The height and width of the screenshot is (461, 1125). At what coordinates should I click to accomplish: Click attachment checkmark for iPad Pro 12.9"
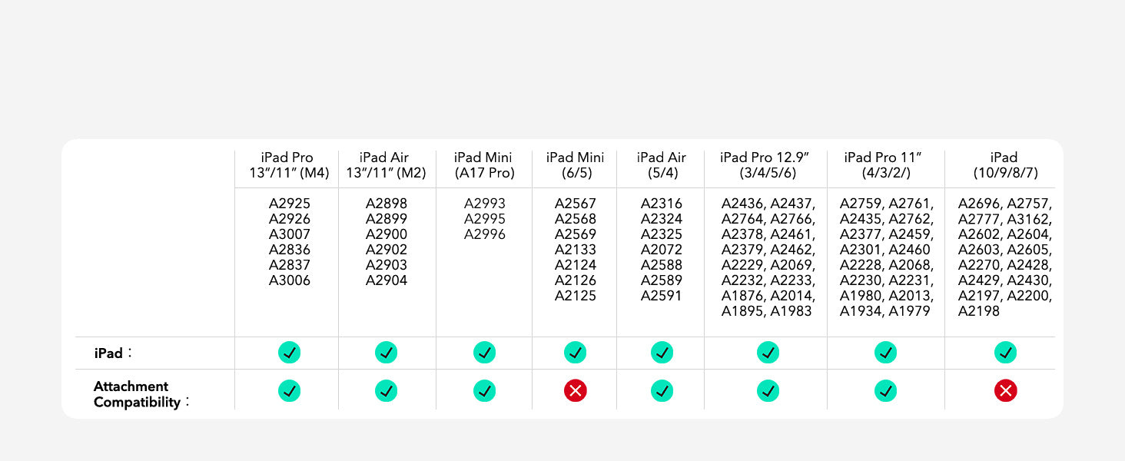[768, 391]
